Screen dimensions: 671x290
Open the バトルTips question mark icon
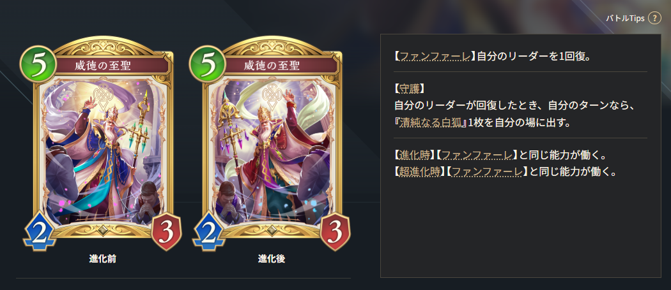654,18
